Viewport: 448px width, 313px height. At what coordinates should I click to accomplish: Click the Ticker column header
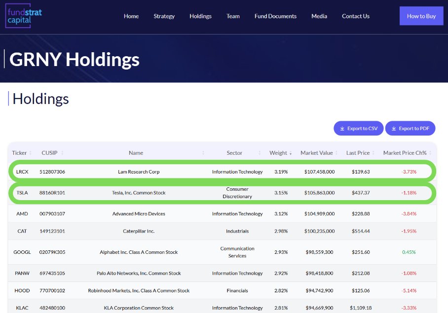[19, 153]
